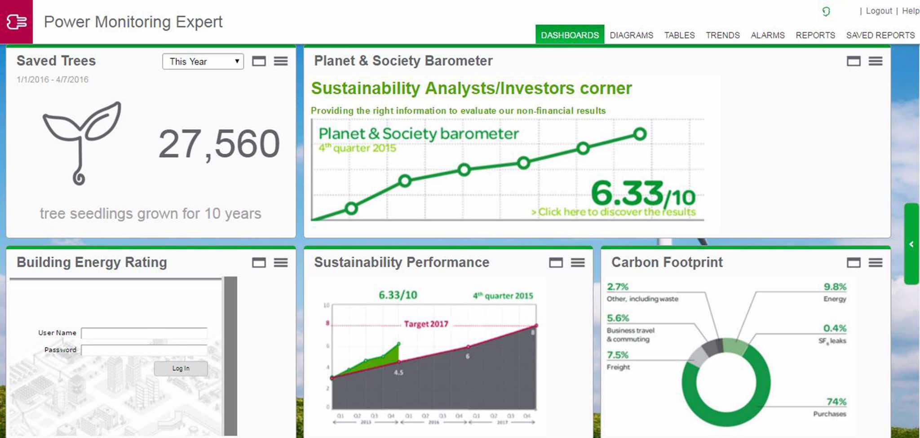Image resolution: width=920 pixels, height=438 pixels.
Task: Open Building Energy Rating gadget menu
Action: (x=281, y=262)
